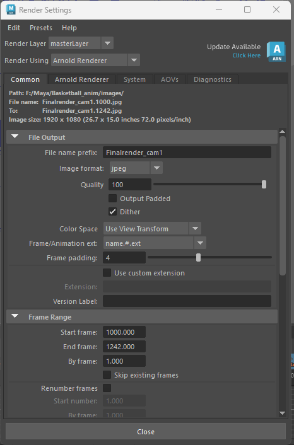Viewport: 294px width, 445px height.
Task: Enable Use custom extension checkbox
Action: [107, 273]
